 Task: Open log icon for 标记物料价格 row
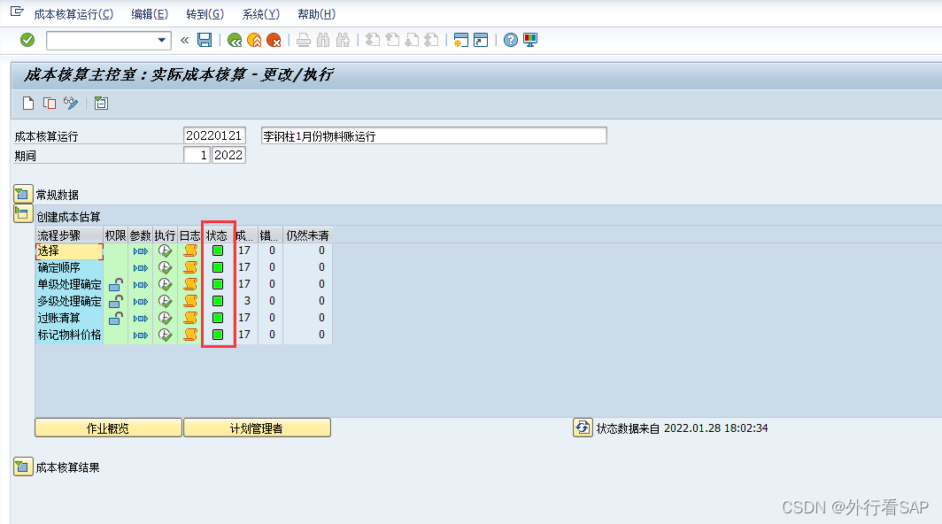pyautogui.click(x=190, y=335)
